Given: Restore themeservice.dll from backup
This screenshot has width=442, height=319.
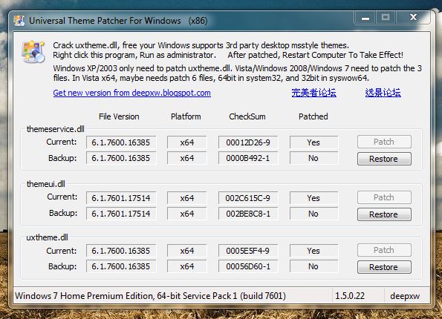Looking at the screenshot, I should coord(384,159).
